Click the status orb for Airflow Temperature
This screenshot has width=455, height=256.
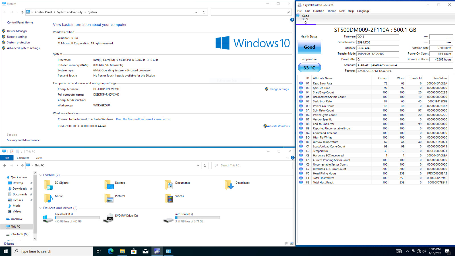[301, 142]
